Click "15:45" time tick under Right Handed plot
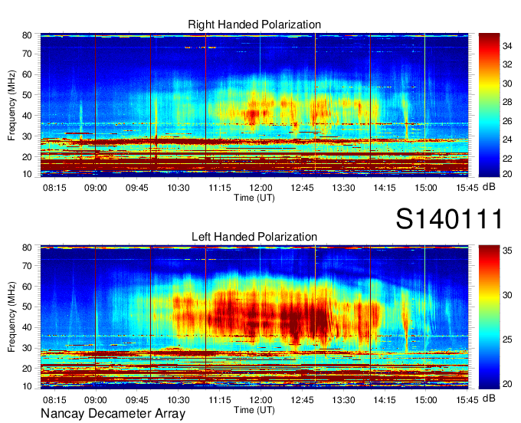The width and height of the screenshot is (521, 423). [x=467, y=188]
